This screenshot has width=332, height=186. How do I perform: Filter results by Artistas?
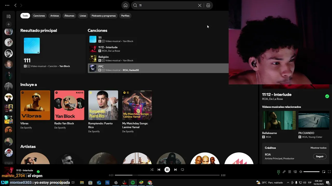(x=55, y=16)
